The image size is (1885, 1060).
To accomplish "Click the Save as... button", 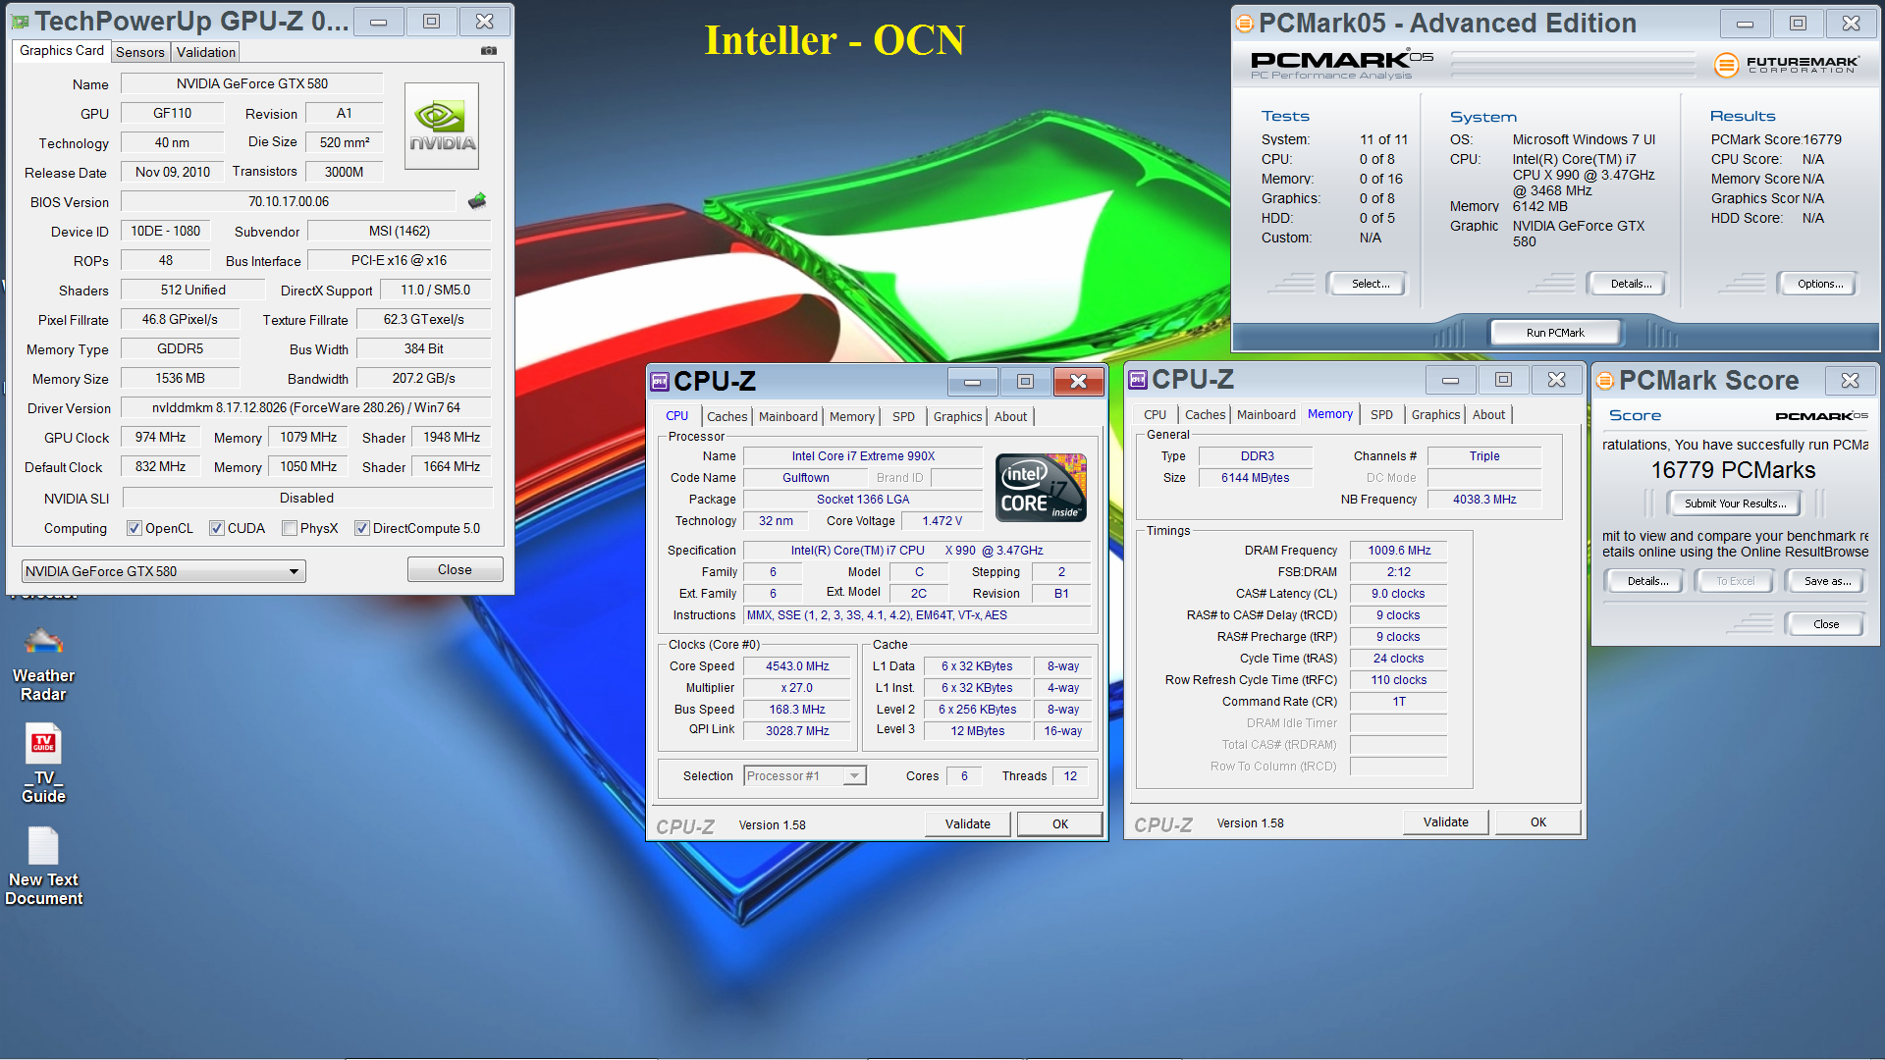I will click(1827, 581).
